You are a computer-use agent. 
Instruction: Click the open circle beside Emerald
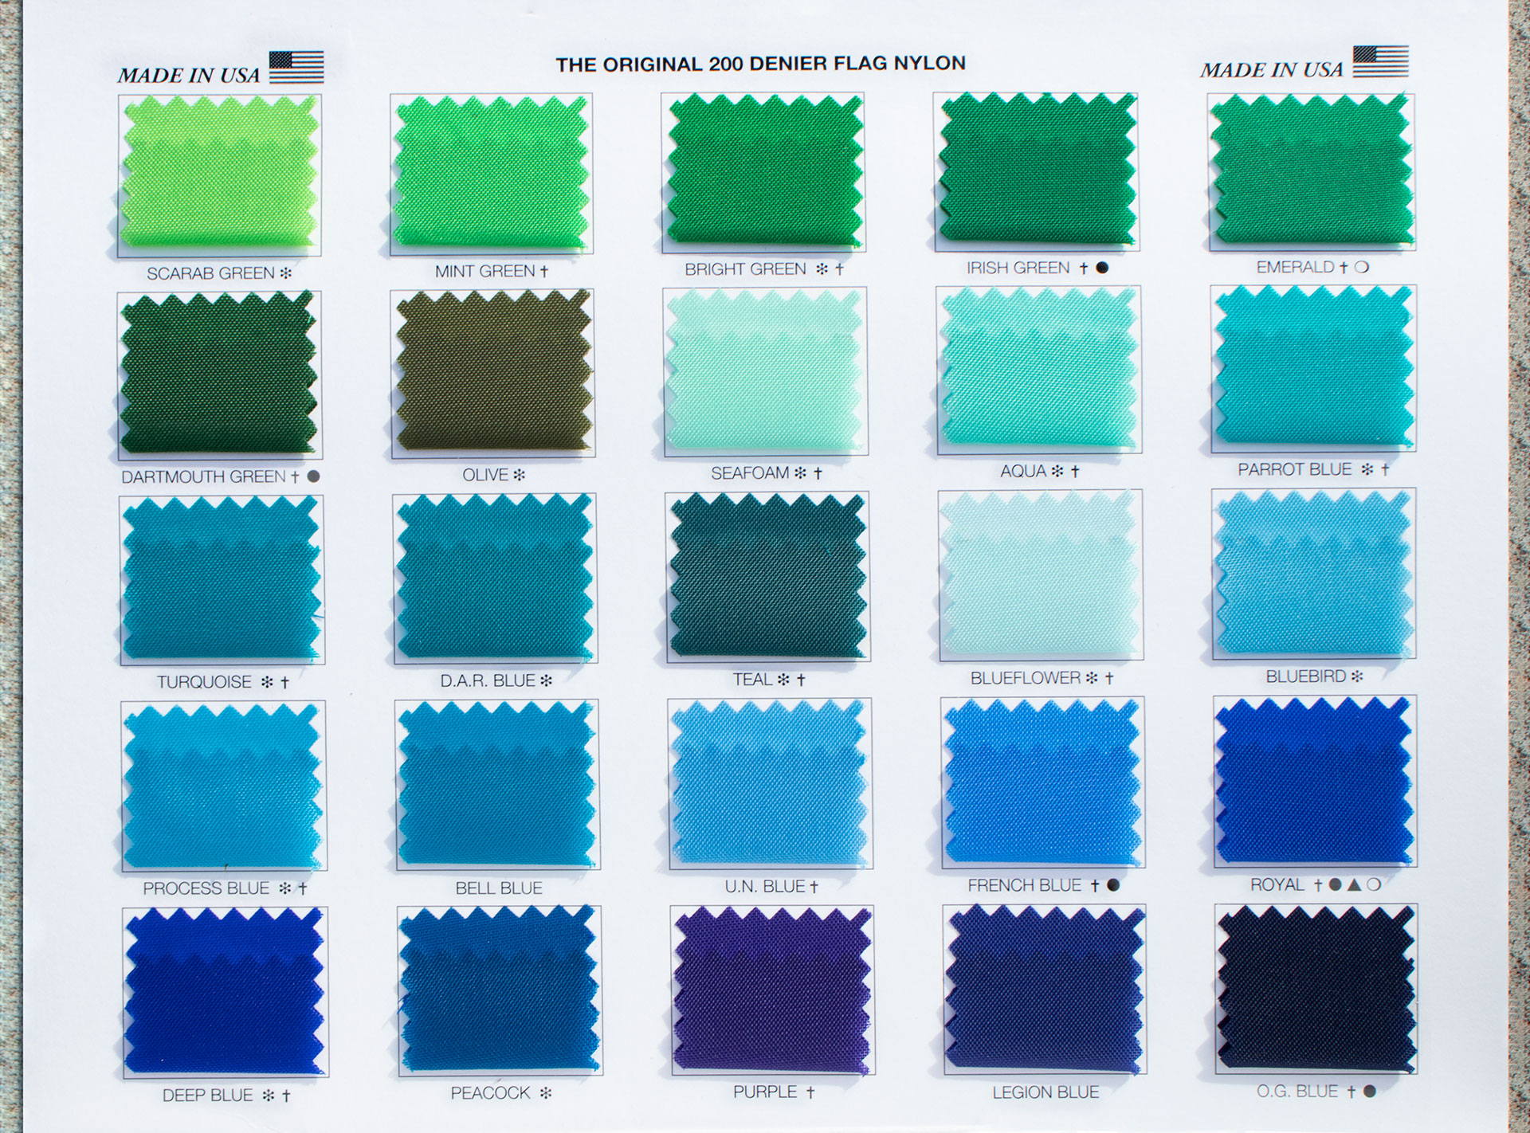(1362, 268)
